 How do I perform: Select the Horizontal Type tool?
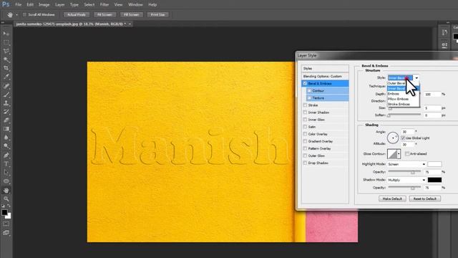(x=6, y=164)
